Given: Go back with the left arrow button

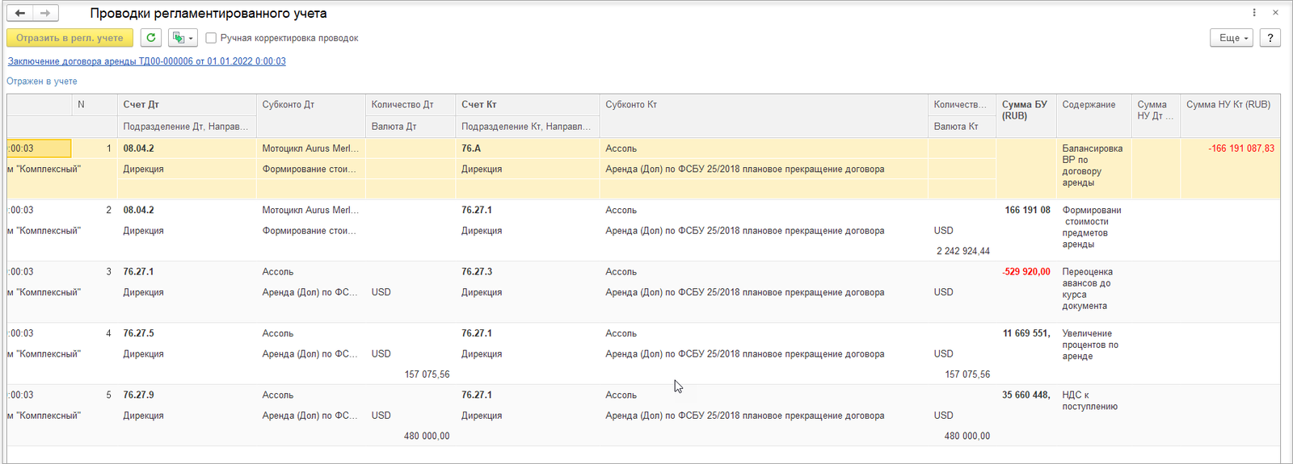Looking at the screenshot, I should tap(20, 13).
